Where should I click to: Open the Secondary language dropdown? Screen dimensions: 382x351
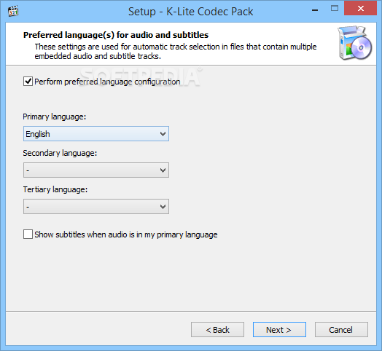coord(96,170)
